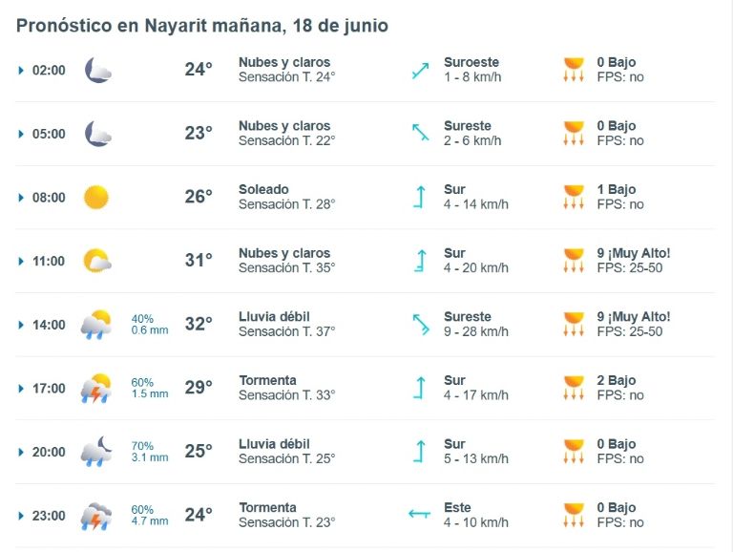
Task: Click the Este wind arrow at 23:00
Action: (419, 514)
